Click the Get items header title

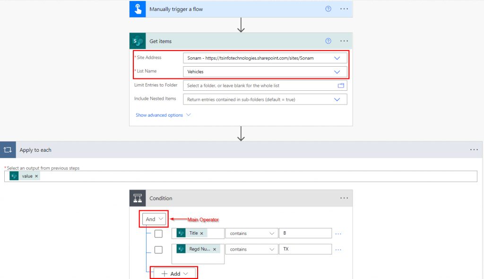coord(161,41)
